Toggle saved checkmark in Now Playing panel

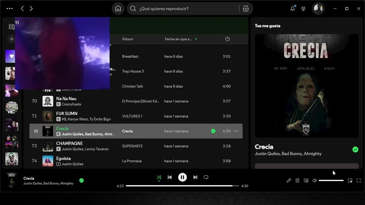[355, 149]
